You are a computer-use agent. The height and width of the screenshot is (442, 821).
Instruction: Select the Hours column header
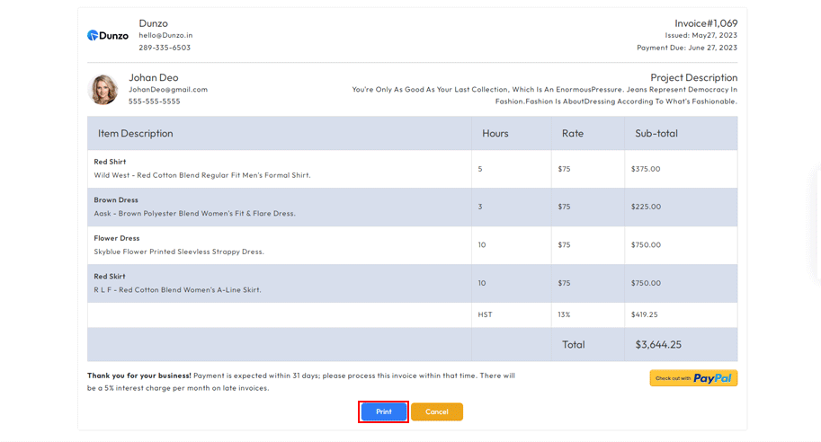click(495, 133)
